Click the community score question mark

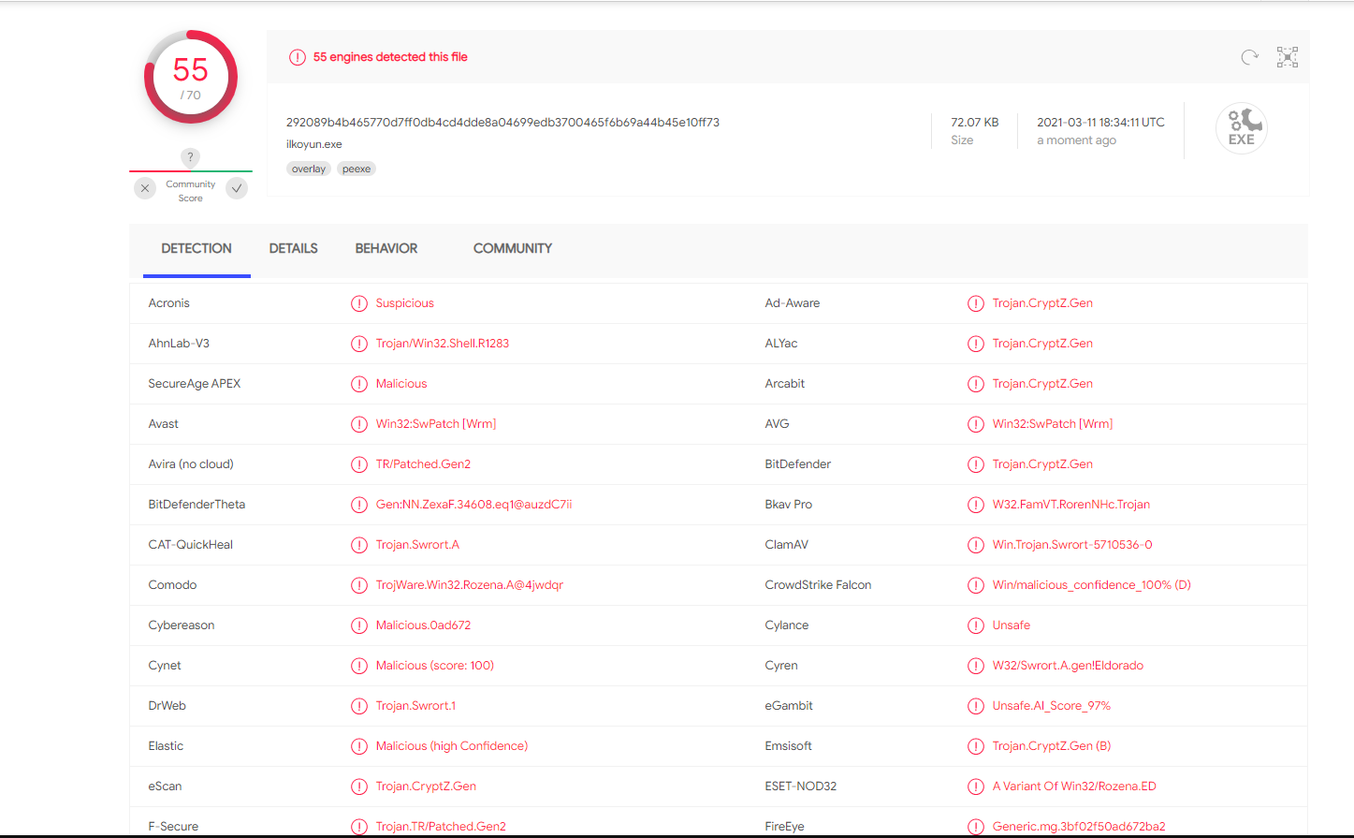pos(190,157)
